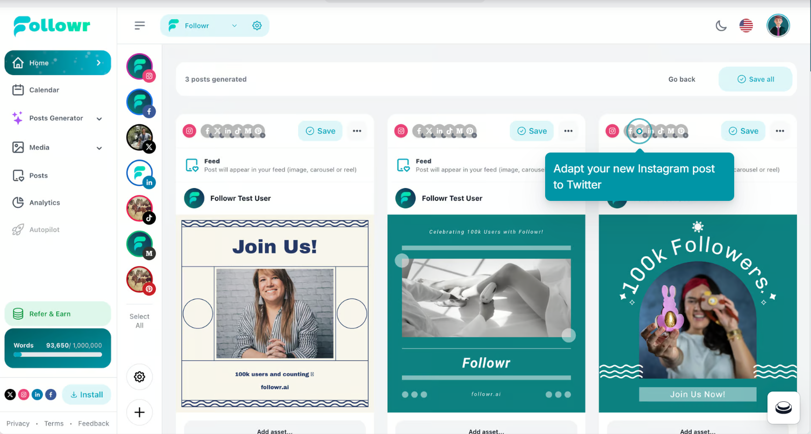Toggle dark mode moon icon
Viewport: 811px width, 434px height.
721,26
